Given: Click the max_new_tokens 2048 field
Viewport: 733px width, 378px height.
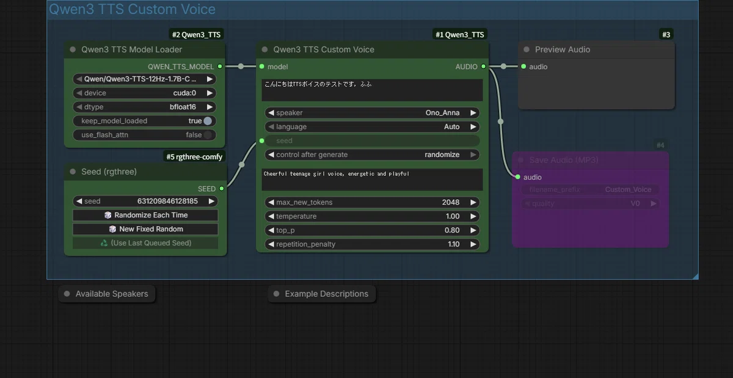Looking at the screenshot, I should pyautogui.click(x=372, y=202).
